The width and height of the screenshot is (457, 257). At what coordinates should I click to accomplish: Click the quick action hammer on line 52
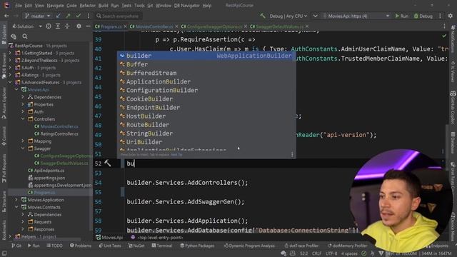[108, 163]
